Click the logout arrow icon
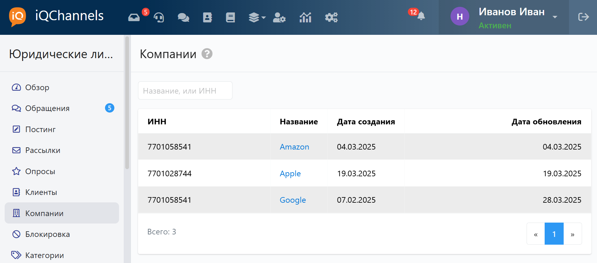Image resolution: width=597 pixels, height=263 pixels. (x=583, y=17)
